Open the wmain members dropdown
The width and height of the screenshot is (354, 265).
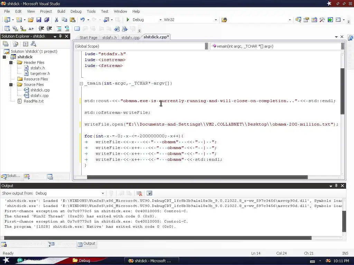[x=343, y=46]
